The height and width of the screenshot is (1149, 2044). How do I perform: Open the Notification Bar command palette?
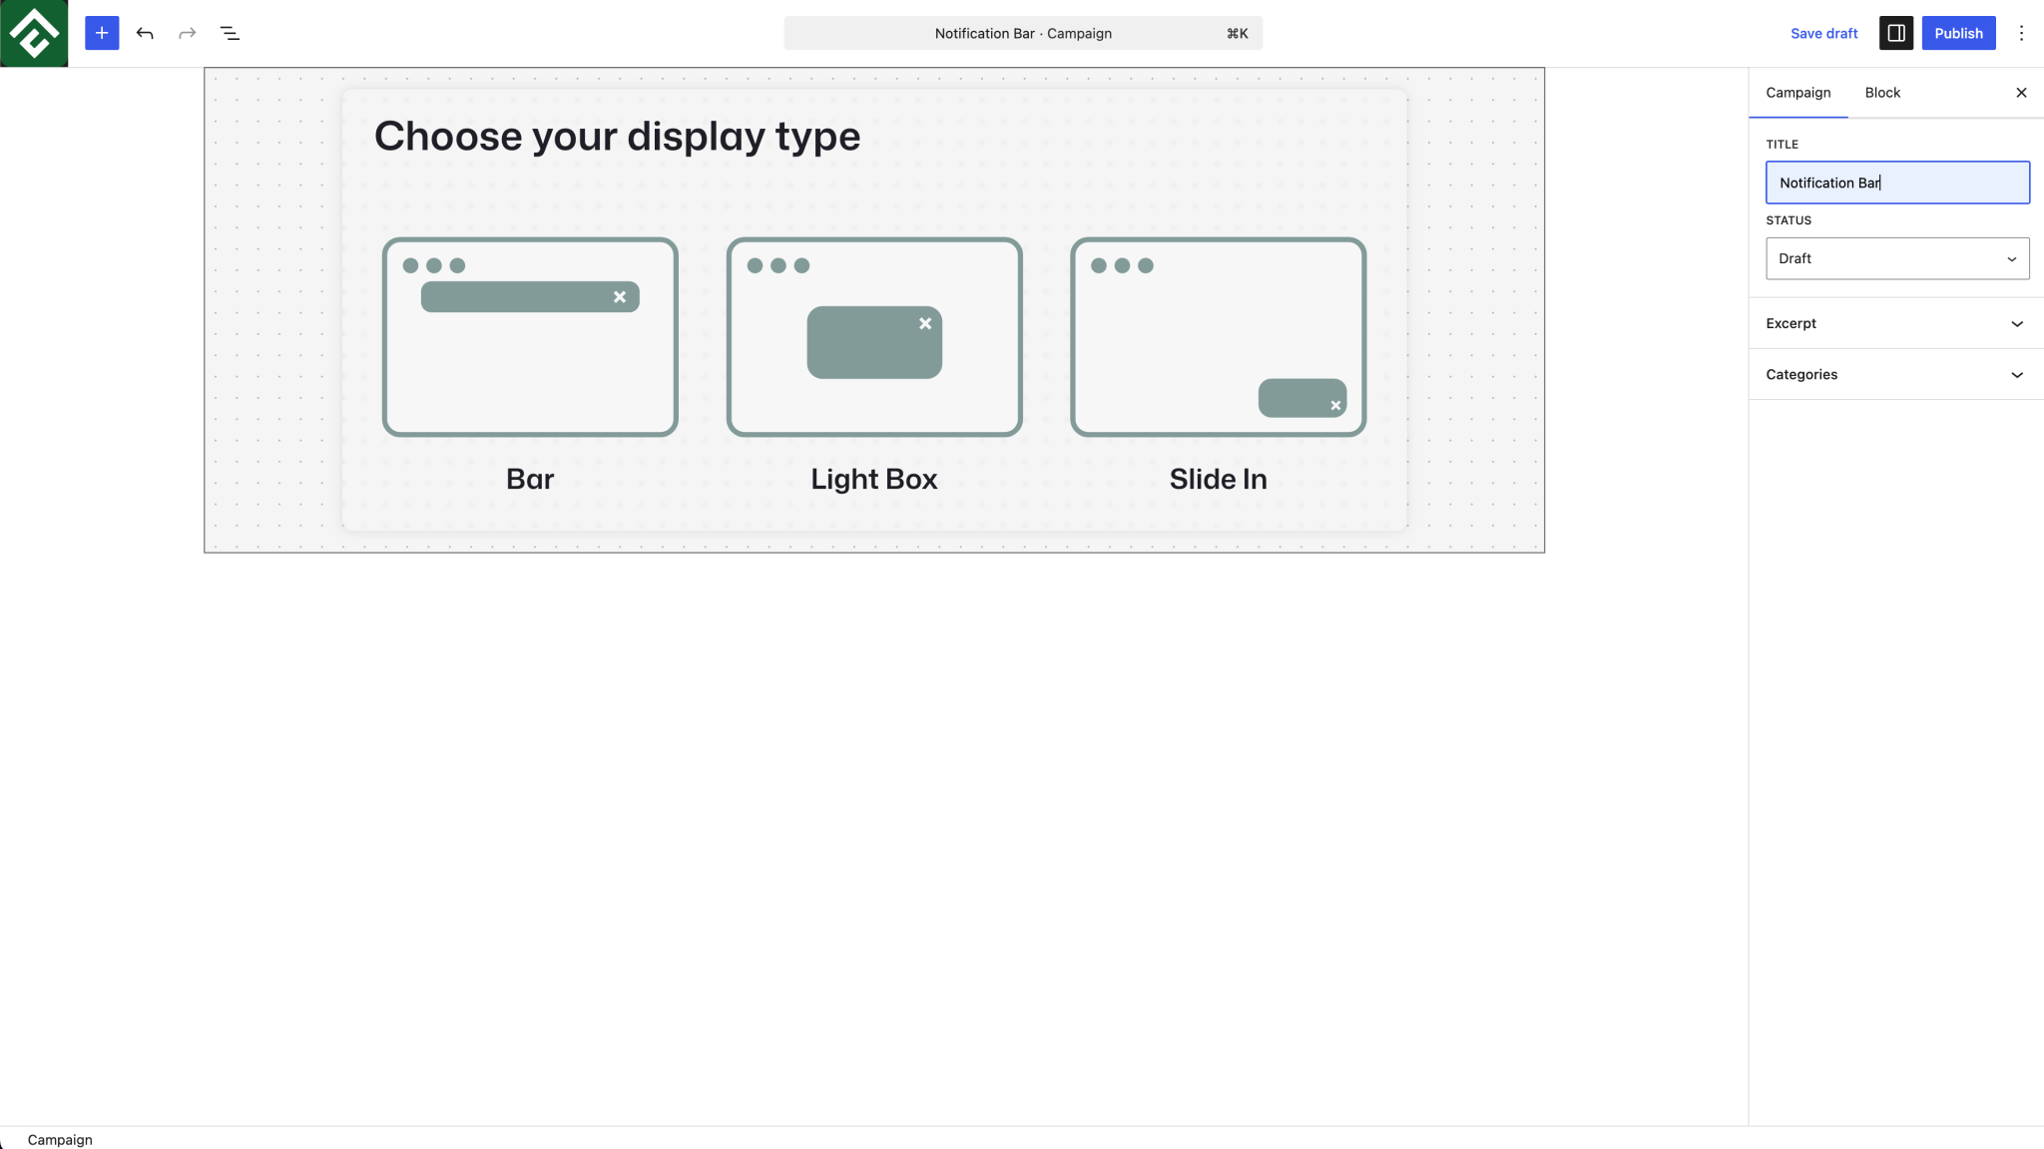[1023, 33]
